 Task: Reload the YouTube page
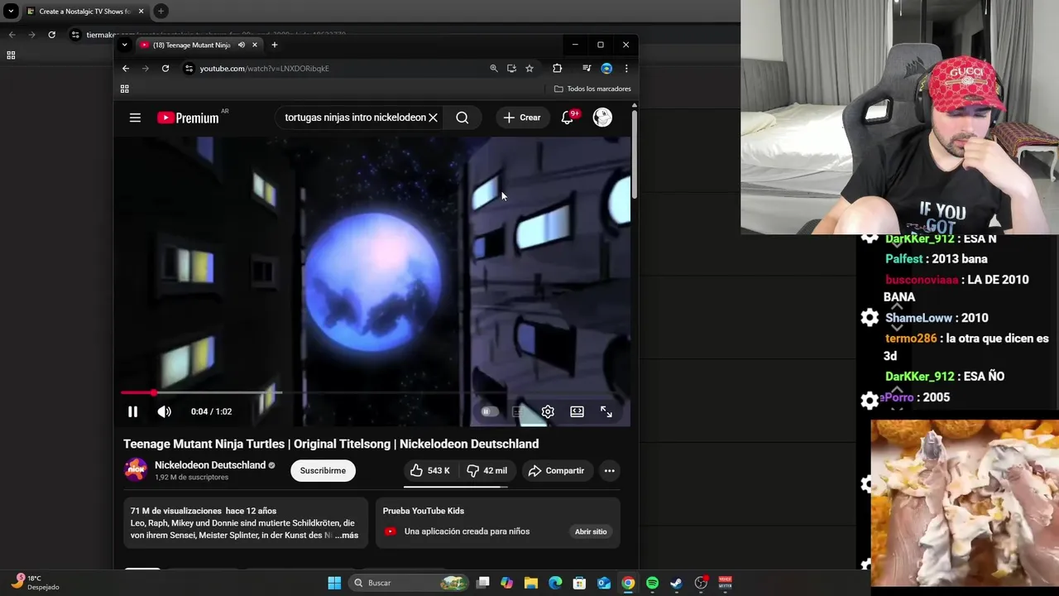pos(165,69)
